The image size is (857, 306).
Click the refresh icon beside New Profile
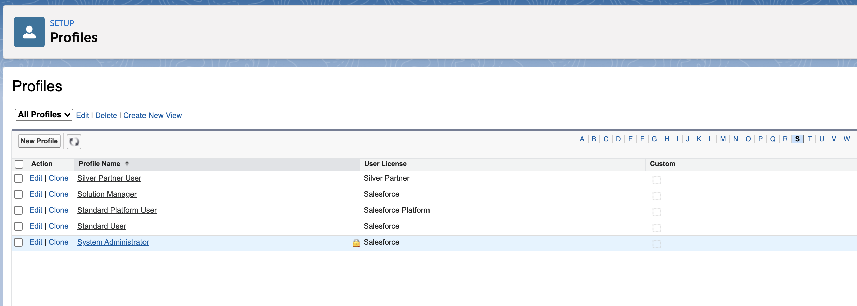tap(74, 141)
